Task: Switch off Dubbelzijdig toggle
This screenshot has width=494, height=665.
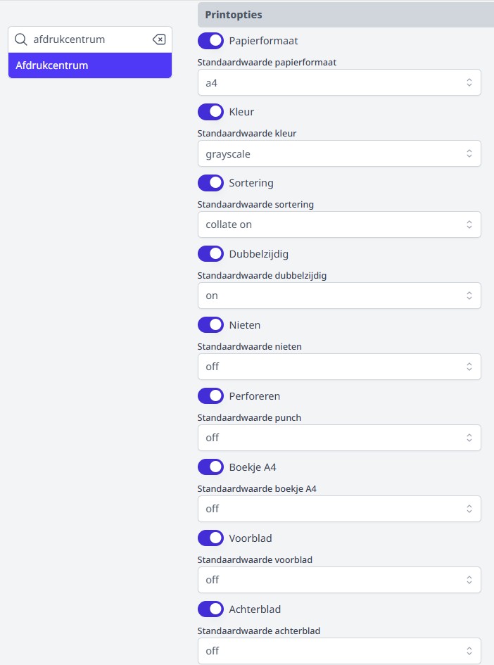Action: (210, 254)
